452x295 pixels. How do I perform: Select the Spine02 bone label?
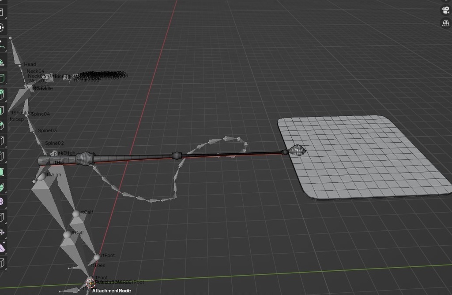55,143
